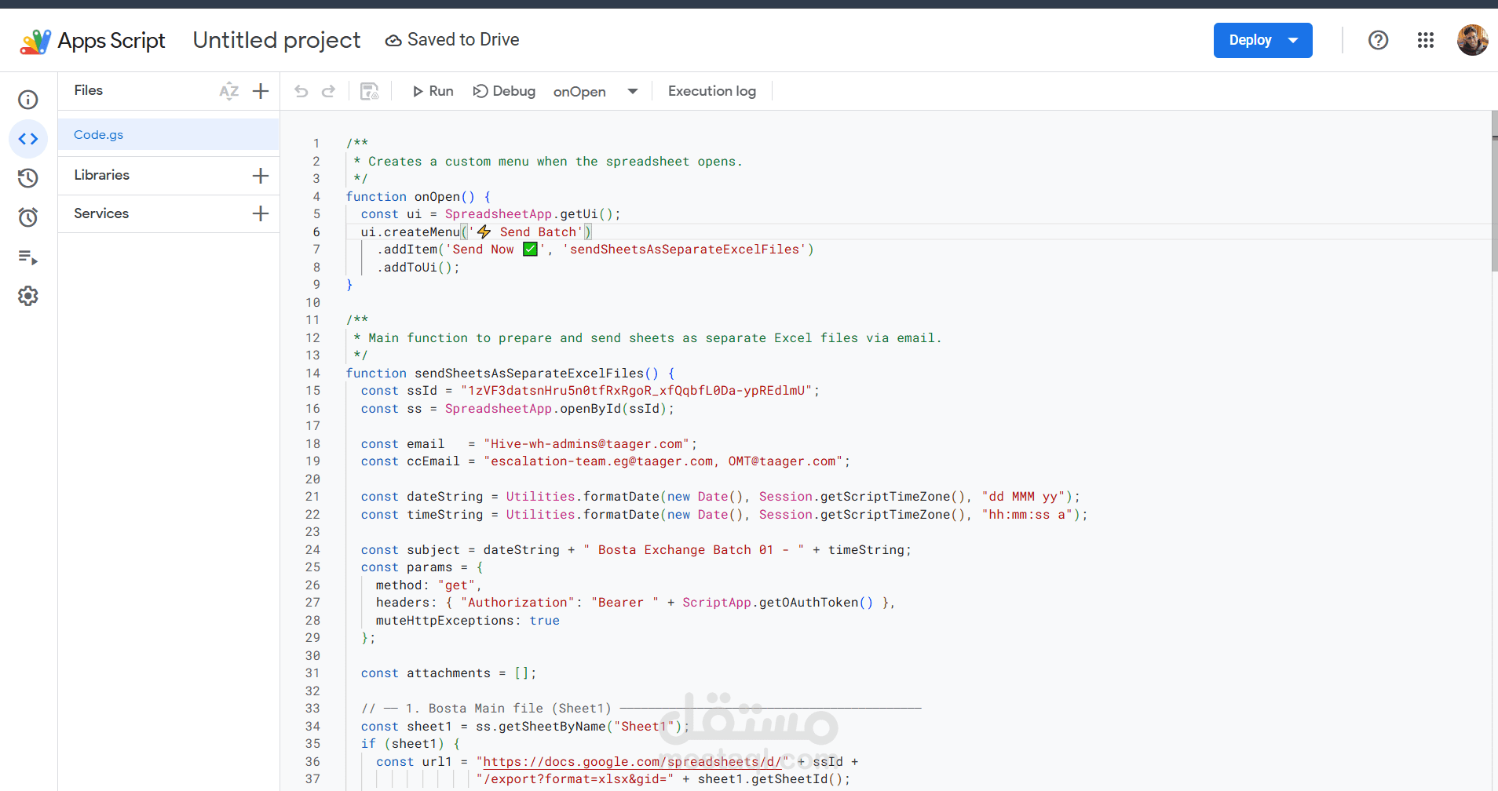Image resolution: width=1498 pixels, height=791 pixels.
Task: Open Project History icon in sidebar
Action: tap(28, 178)
